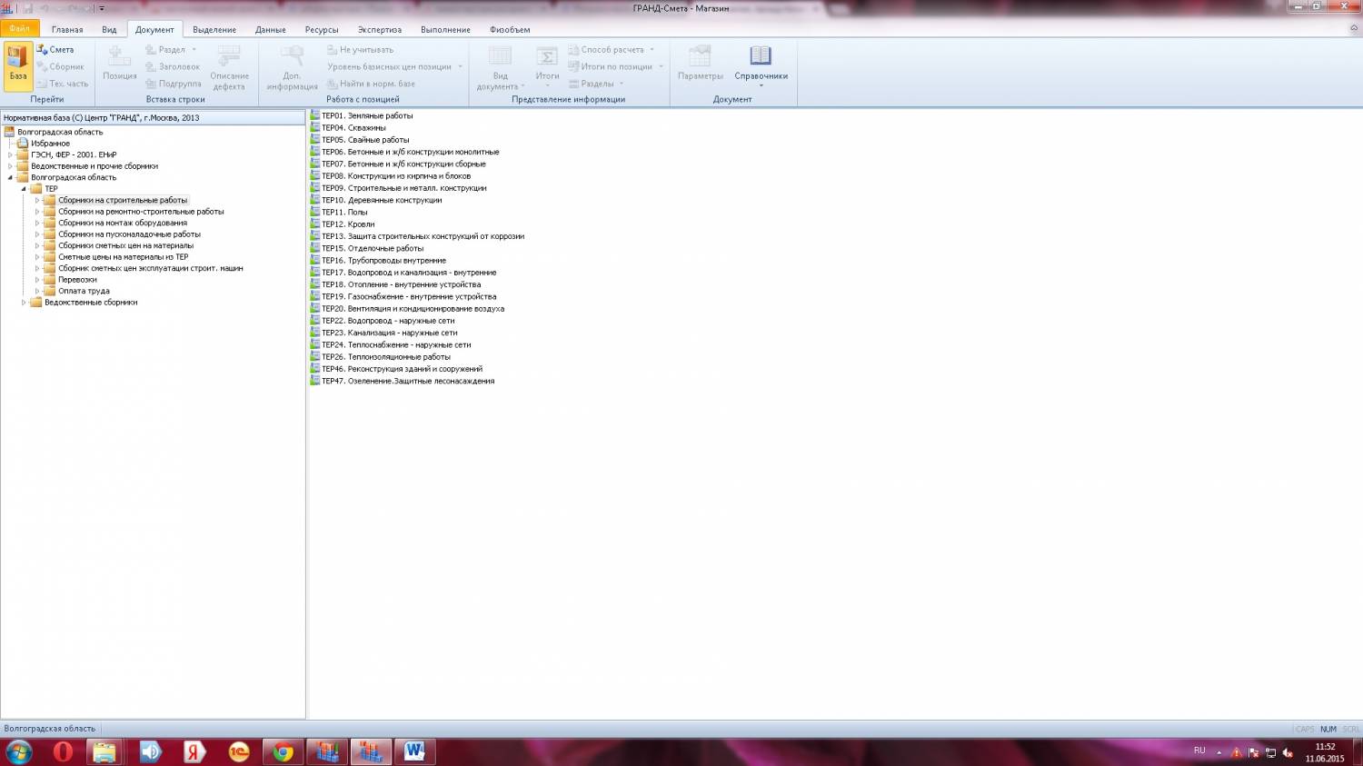Expand Ведомственные и прочие сборники node
Image resolution: width=1363 pixels, height=766 pixels.
[10, 166]
